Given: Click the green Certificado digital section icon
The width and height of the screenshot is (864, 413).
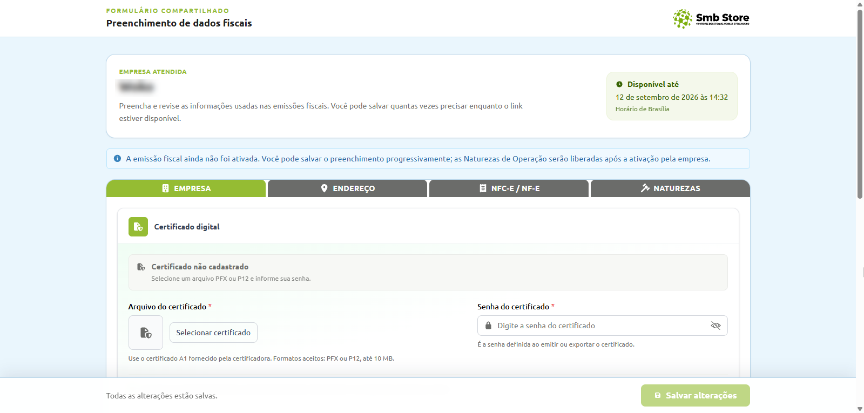Looking at the screenshot, I should (138, 227).
